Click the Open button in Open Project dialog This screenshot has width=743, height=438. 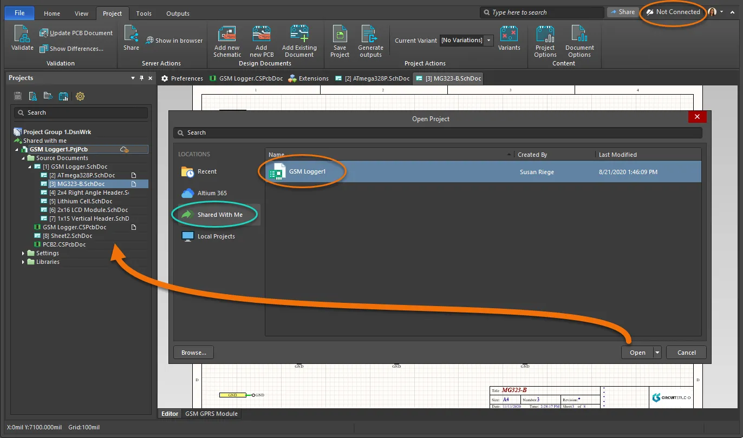637,353
